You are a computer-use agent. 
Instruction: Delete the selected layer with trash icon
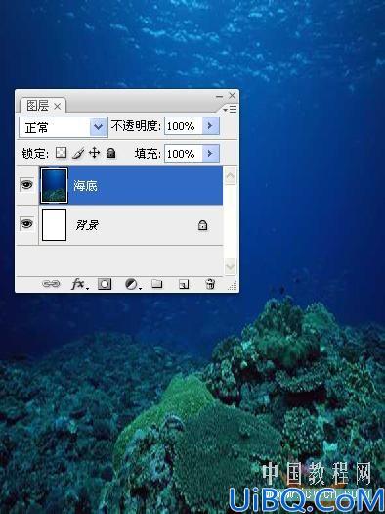[210, 284]
